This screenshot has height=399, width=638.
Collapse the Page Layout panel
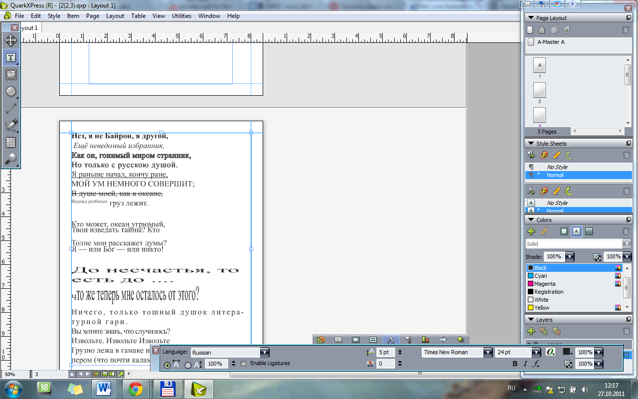[x=531, y=18]
